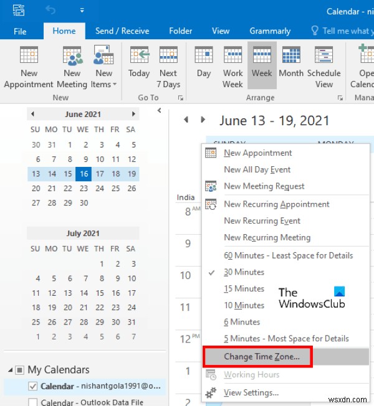Switch to Work Week view

click(233, 67)
